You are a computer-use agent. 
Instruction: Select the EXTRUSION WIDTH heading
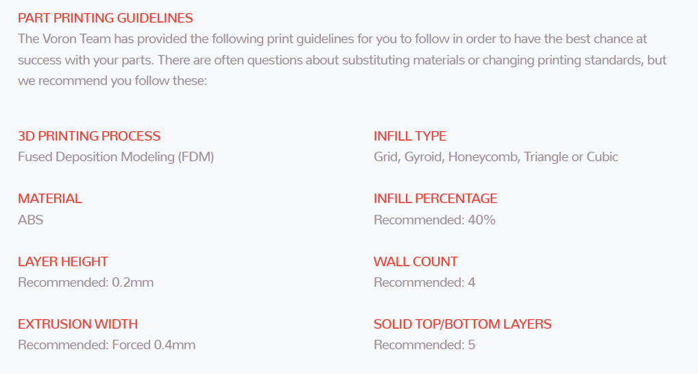point(78,324)
